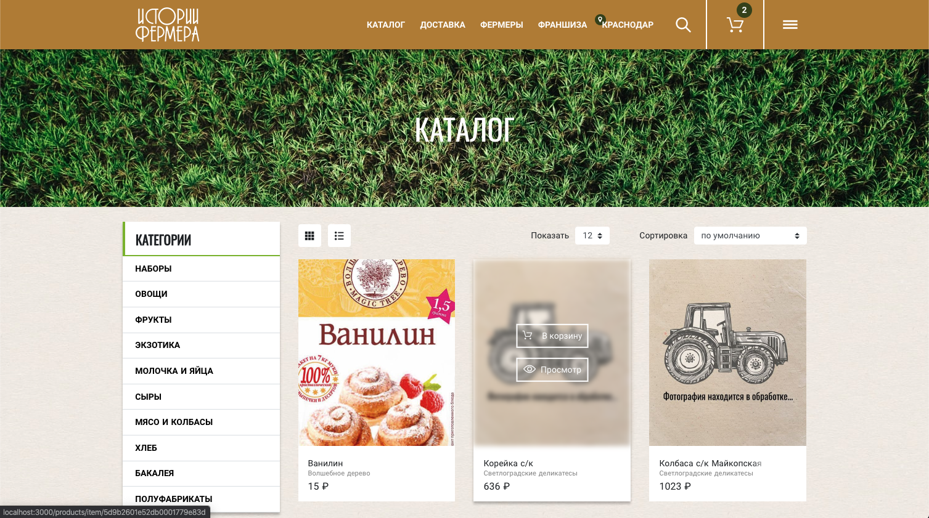Open the Показать 12 items dropdown
Screen dimensions: 929x518
[592, 235]
